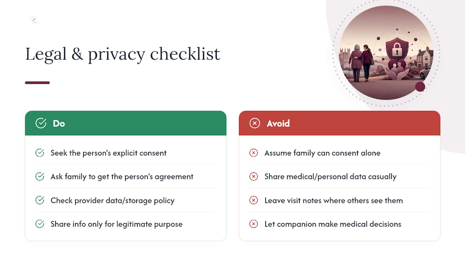Click the checkmark beside Ask family item

click(40, 177)
